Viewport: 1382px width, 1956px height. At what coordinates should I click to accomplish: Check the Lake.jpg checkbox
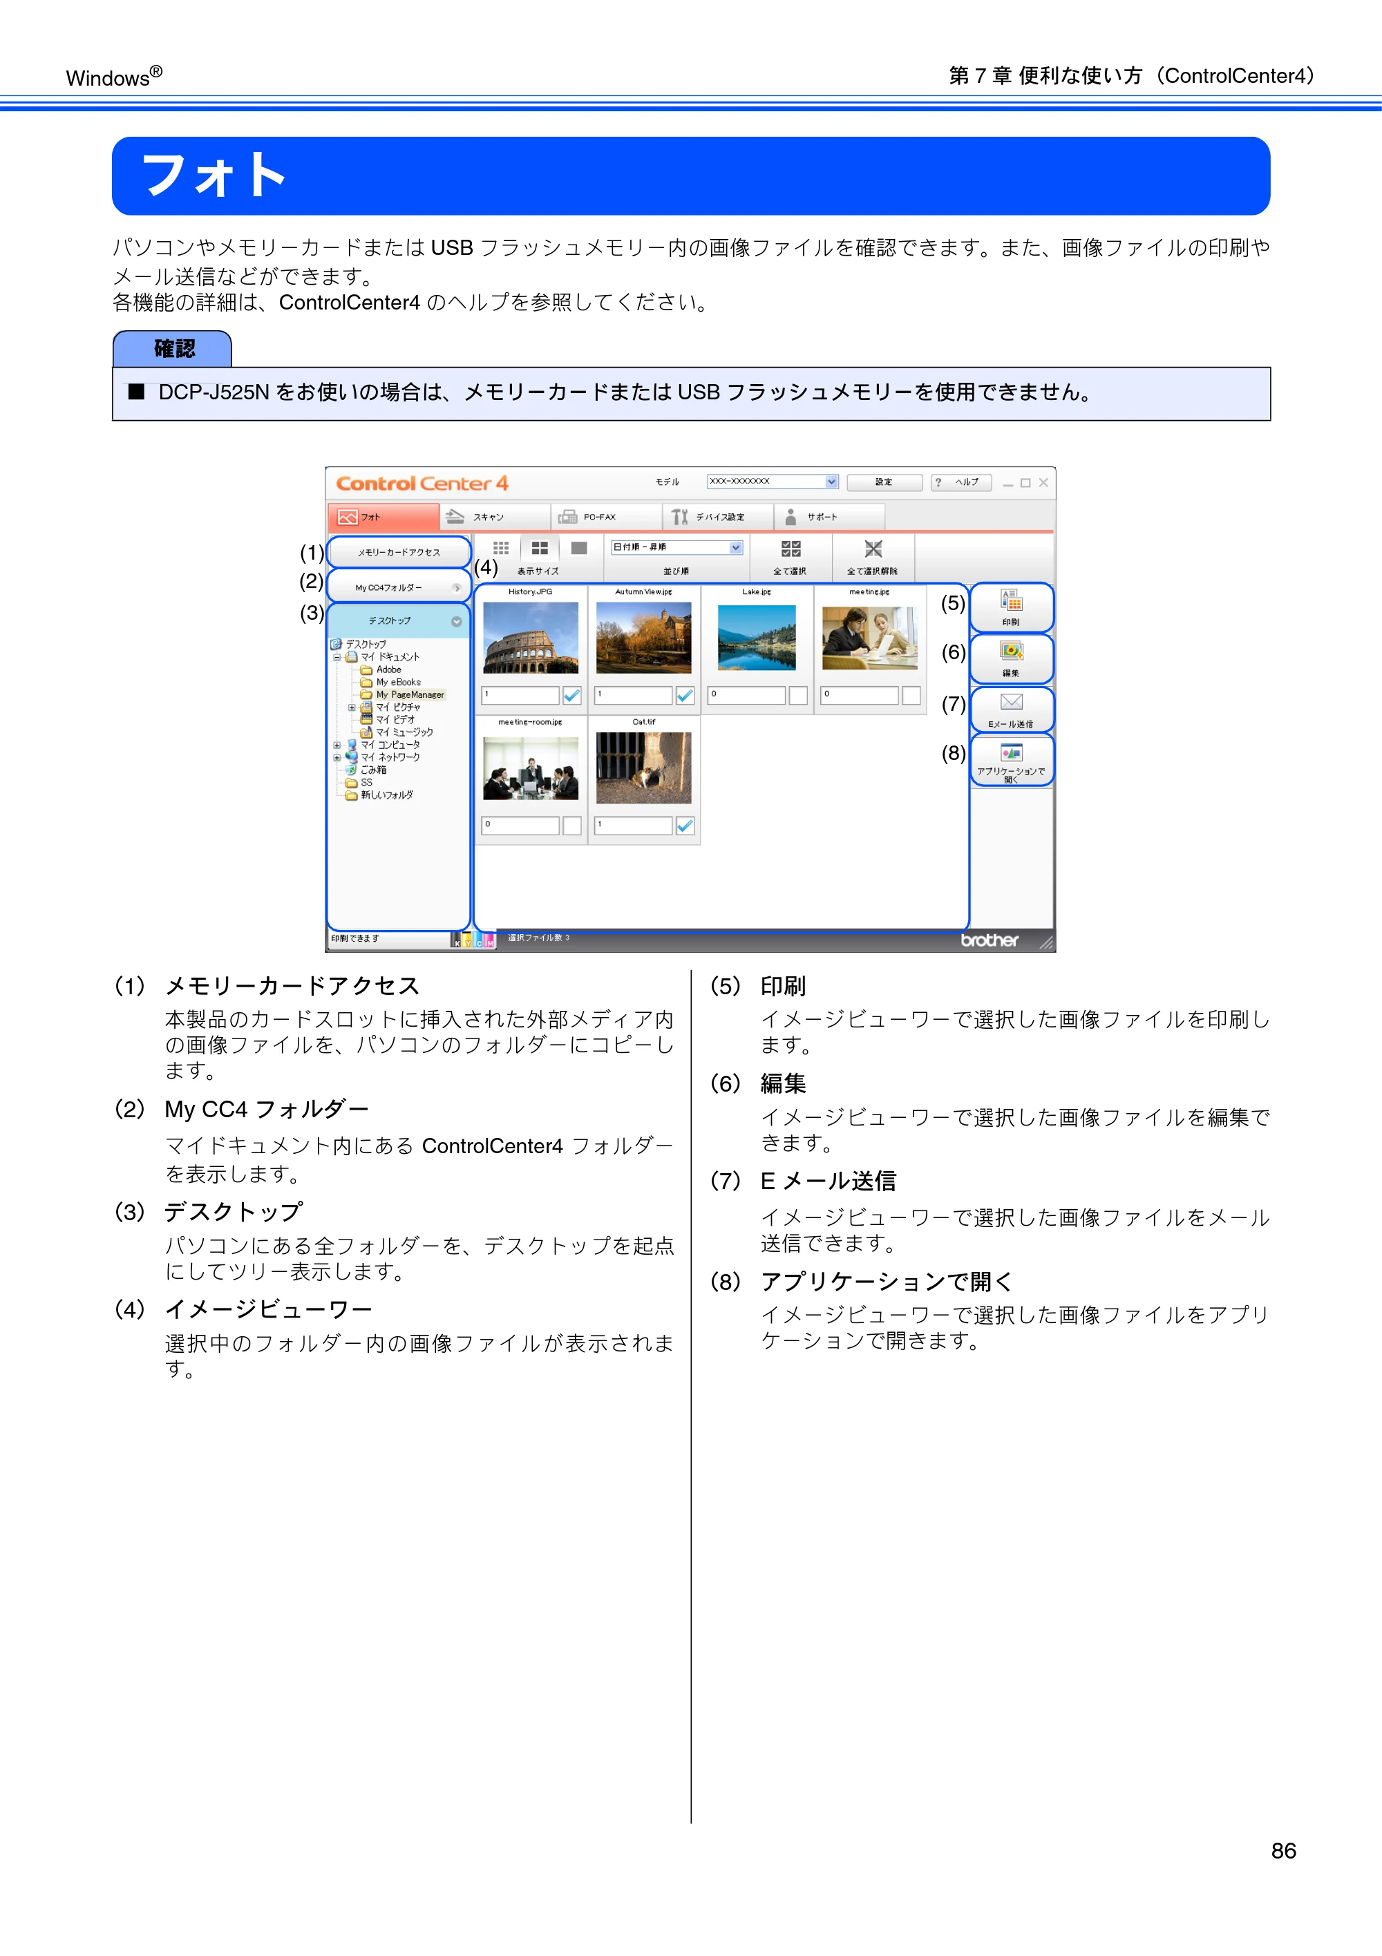[x=798, y=695]
